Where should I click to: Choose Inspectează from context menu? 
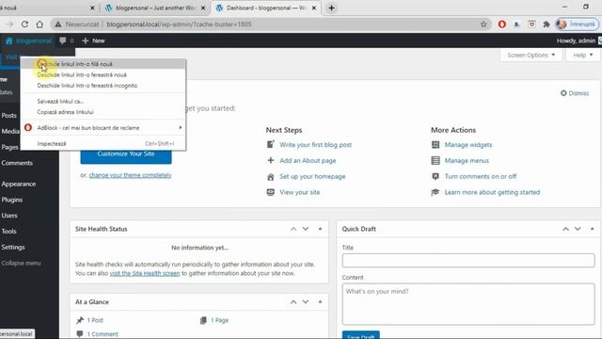(103, 143)
